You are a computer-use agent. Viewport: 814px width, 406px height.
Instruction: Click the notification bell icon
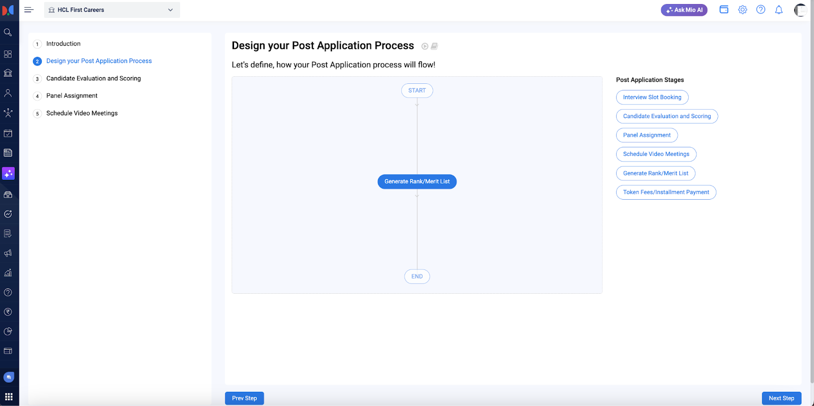coord(778,10)
